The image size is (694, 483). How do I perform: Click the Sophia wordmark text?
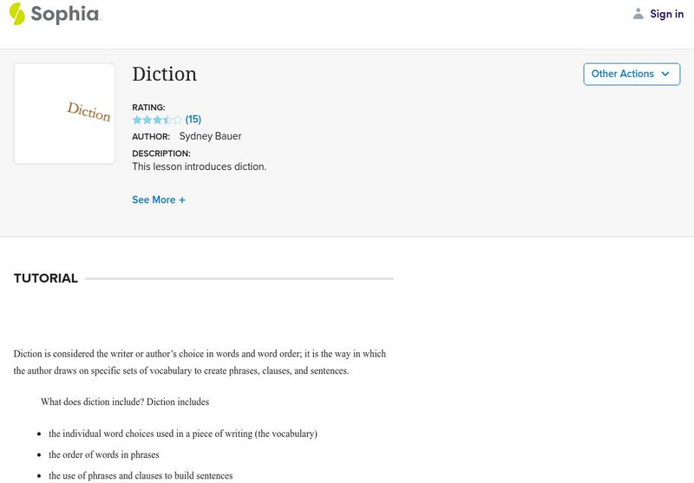65,15
